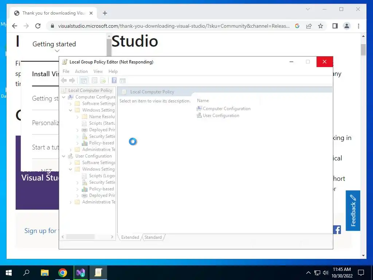Collapse the User Configuration tree node
The height and width of the screenshot is (280, 373).
pos(63,156)
